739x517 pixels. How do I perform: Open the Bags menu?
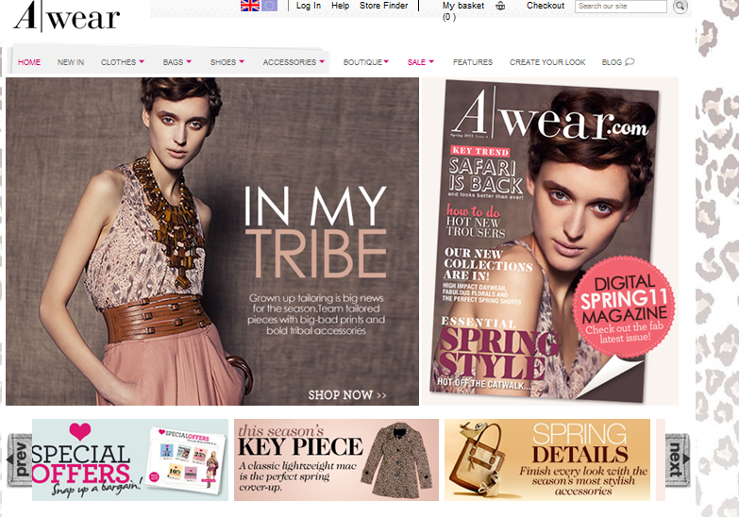click(173, 62)
